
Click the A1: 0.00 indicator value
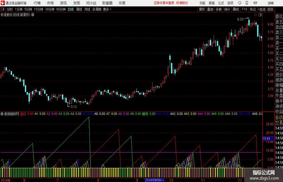pyautogui.click(x=40, y=114)
